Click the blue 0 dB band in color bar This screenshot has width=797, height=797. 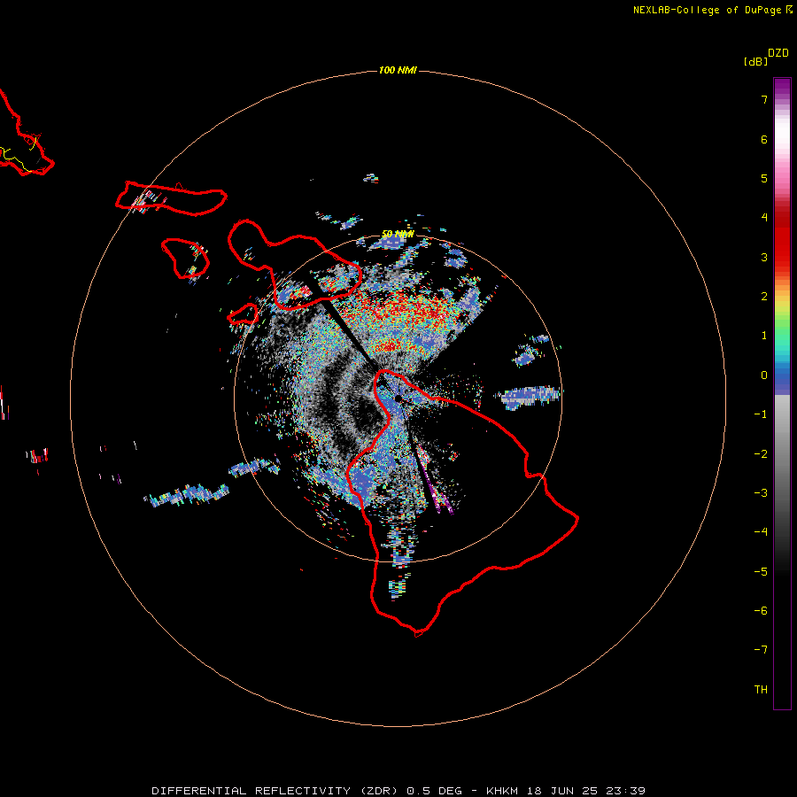782,377
